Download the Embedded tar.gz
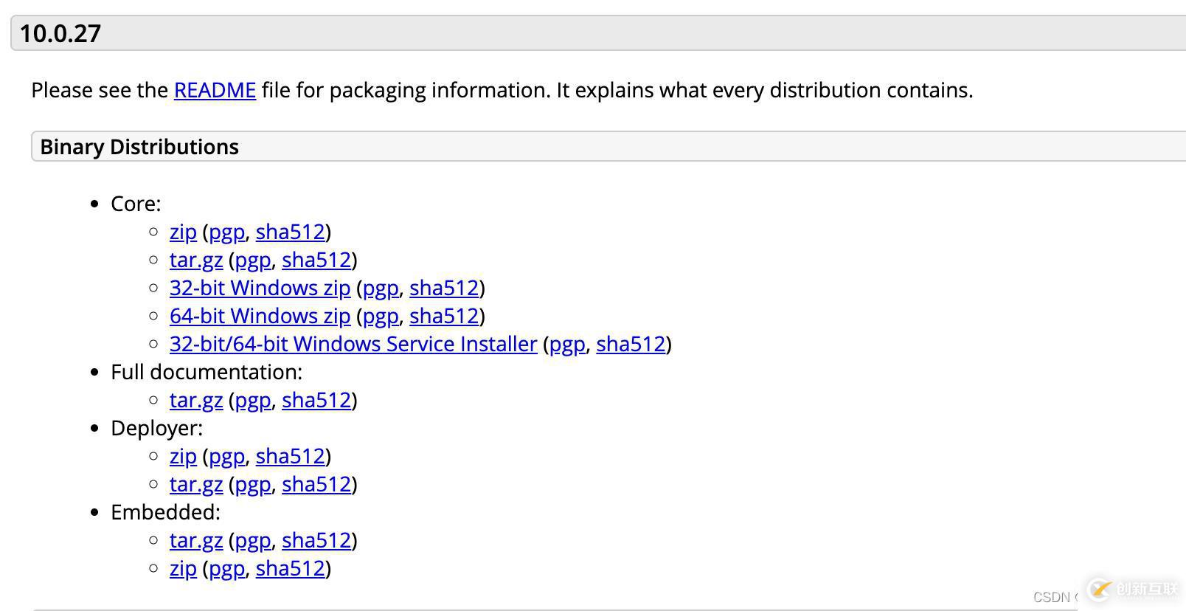Screen dimensions: 1186x611 (x=196, y=540)
